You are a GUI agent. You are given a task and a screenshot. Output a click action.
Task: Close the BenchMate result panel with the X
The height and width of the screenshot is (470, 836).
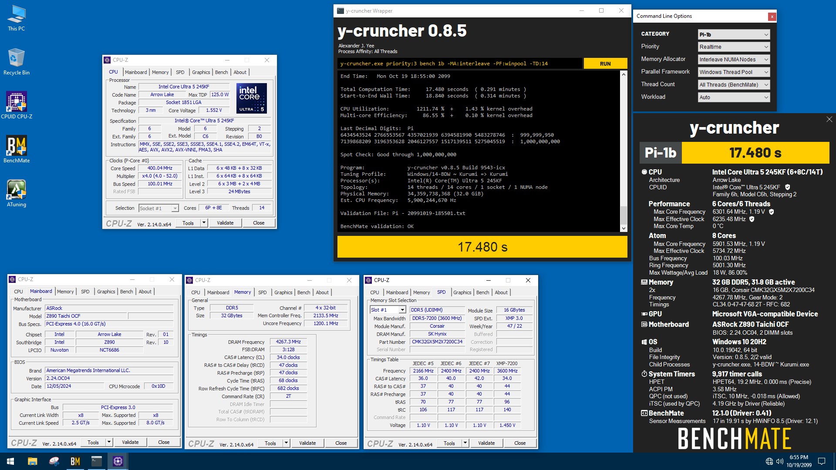coord(829,119)
